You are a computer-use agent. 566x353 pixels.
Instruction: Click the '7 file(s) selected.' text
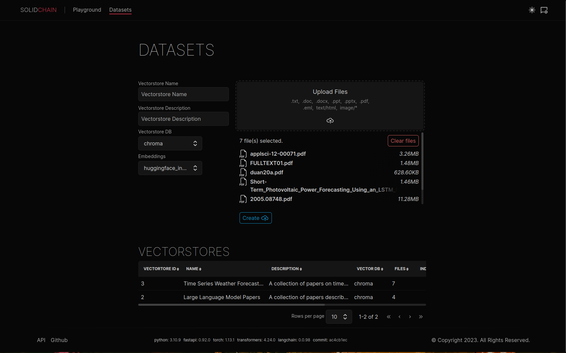coord(261,141)
